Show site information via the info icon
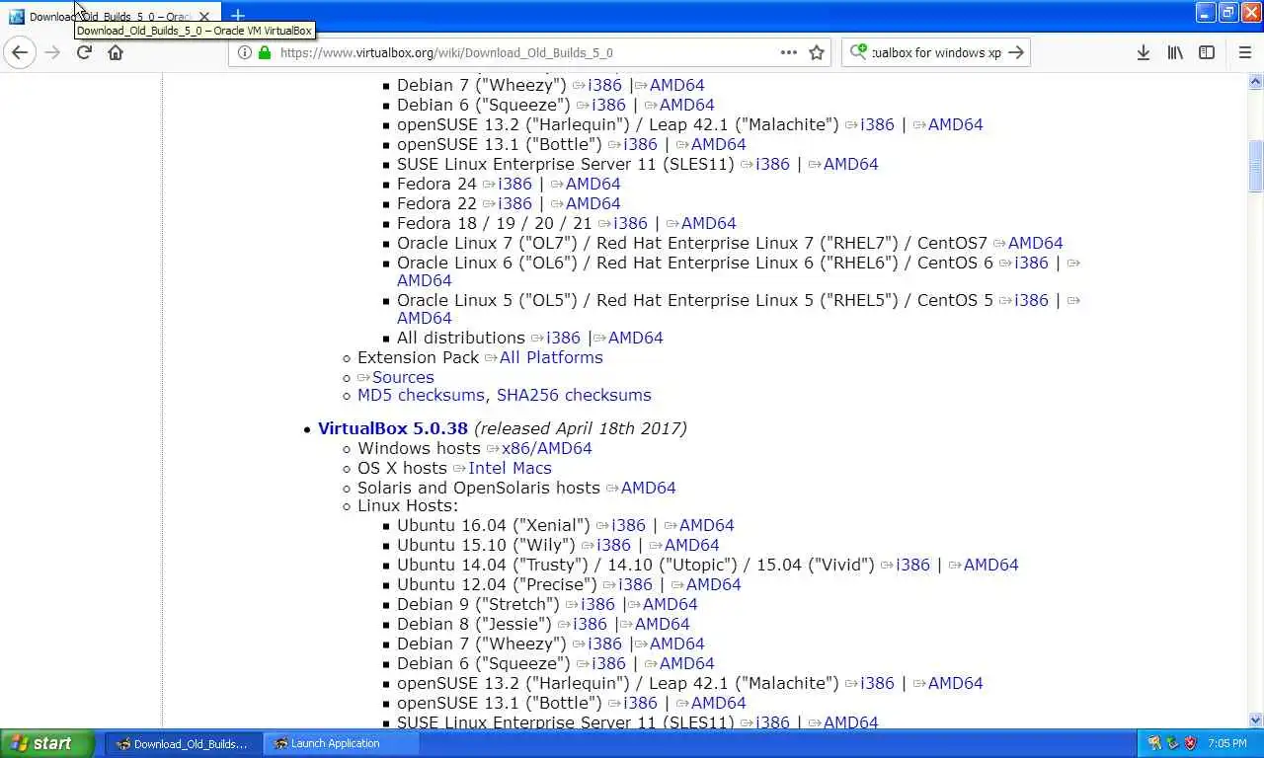 tap(245, 52)
